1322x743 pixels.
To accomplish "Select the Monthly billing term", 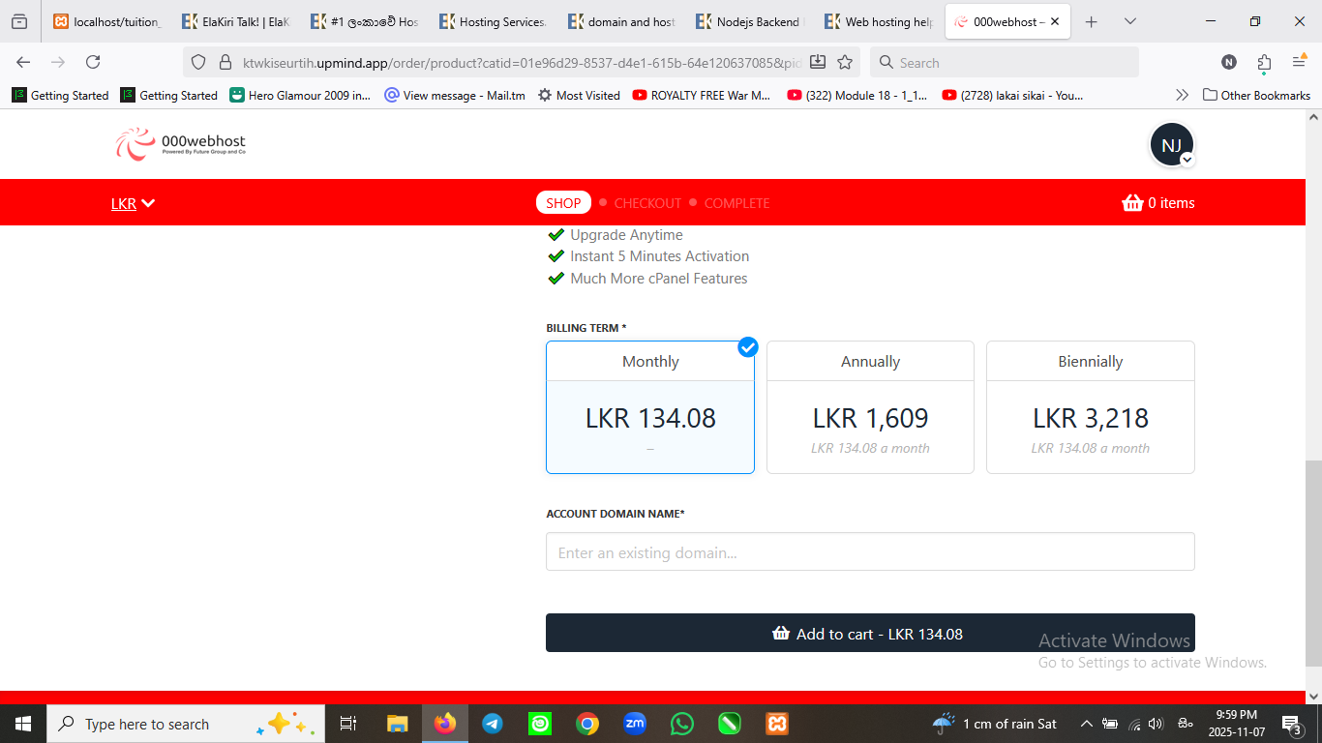I will coord(650,407).
